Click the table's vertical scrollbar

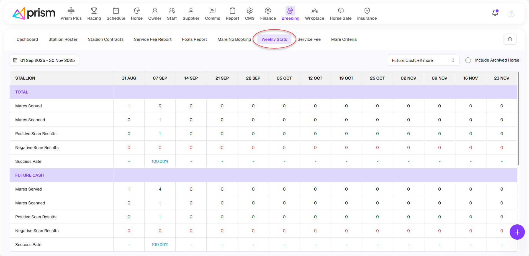coord(518,119)
